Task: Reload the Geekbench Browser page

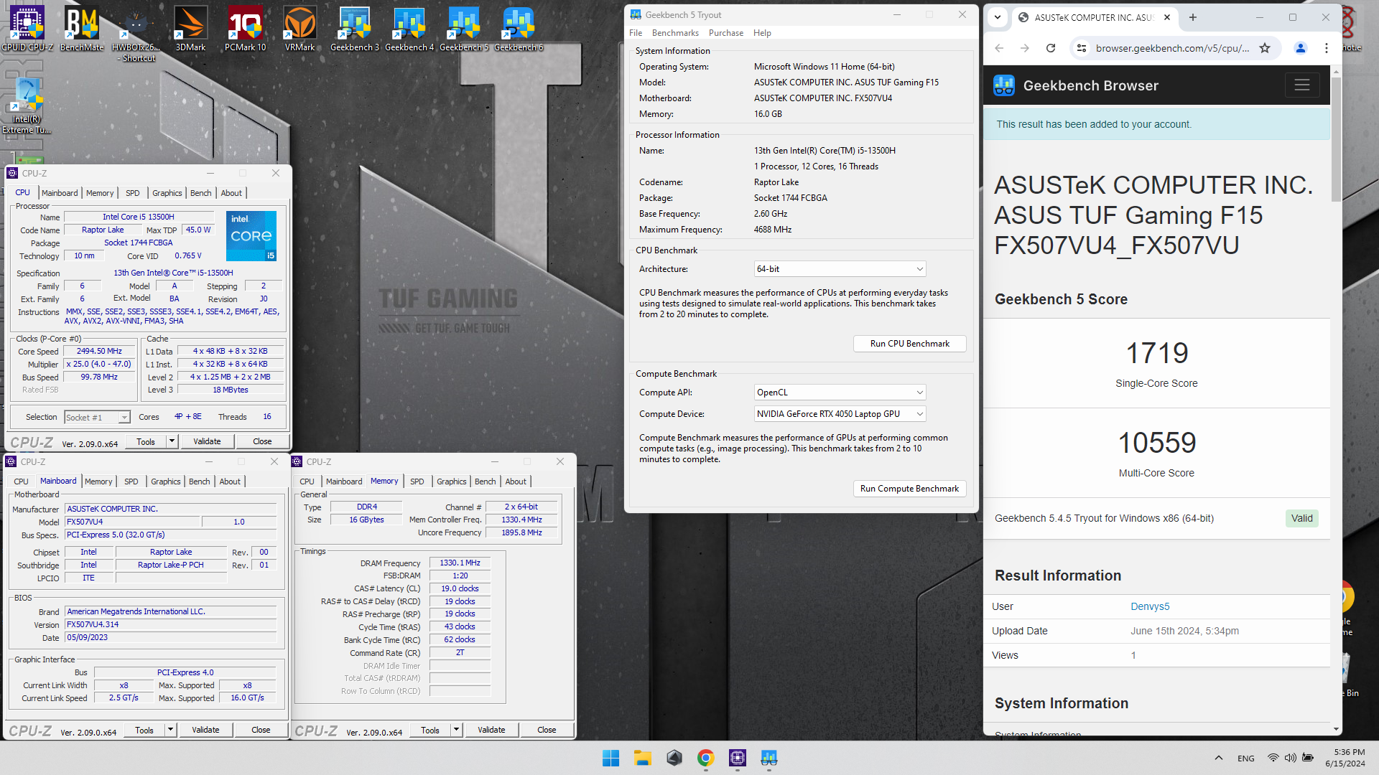Action: click(1051, 48)
